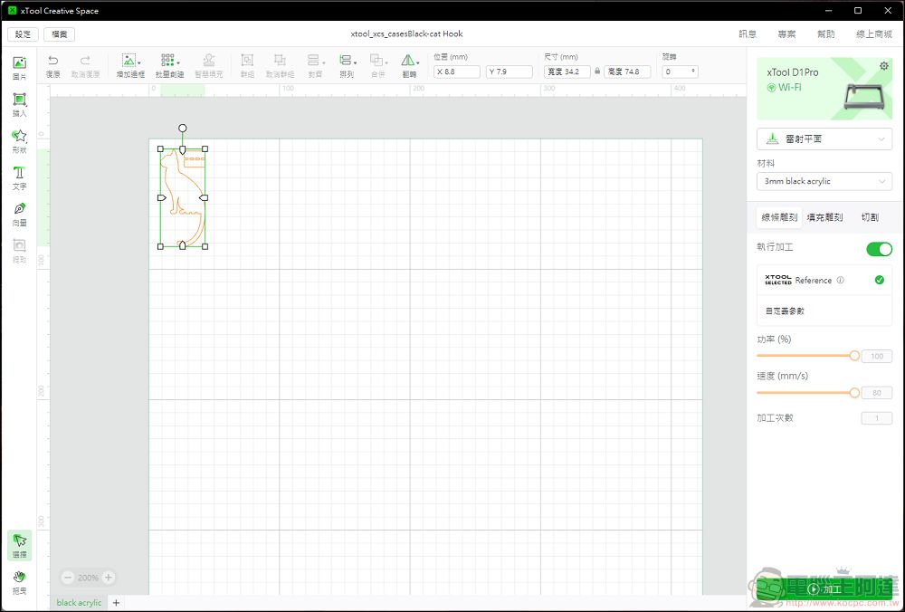Toggle the size aspect ratio lock
905x612 pixels.
coord(597,72)
